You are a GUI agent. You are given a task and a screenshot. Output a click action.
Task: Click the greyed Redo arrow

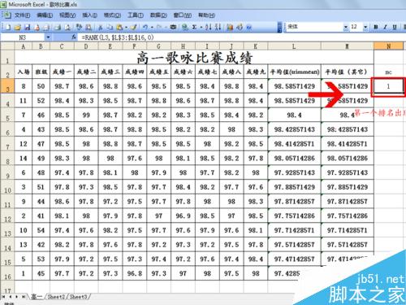pyautogui.click(x=159, y=27)
